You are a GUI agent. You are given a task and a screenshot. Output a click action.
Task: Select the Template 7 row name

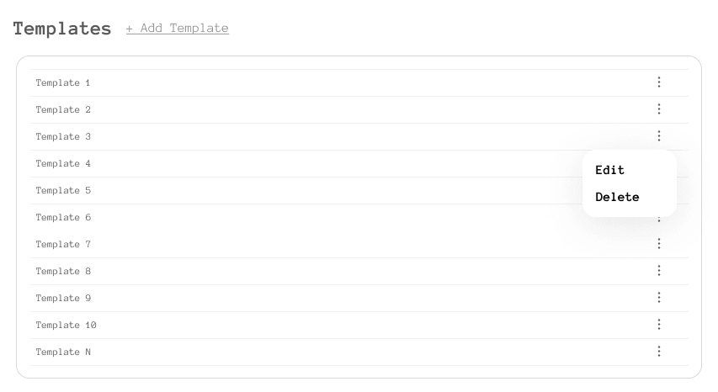point(63,245)
